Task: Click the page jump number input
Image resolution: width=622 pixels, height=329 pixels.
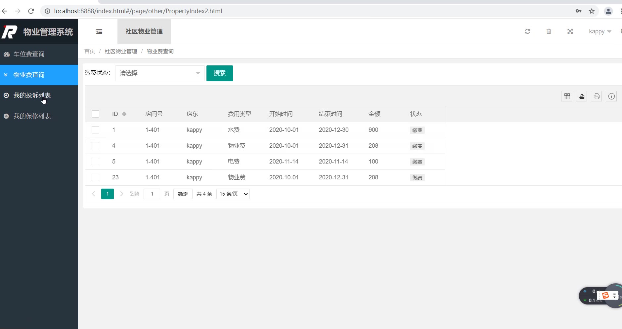Action: (152, 194)
